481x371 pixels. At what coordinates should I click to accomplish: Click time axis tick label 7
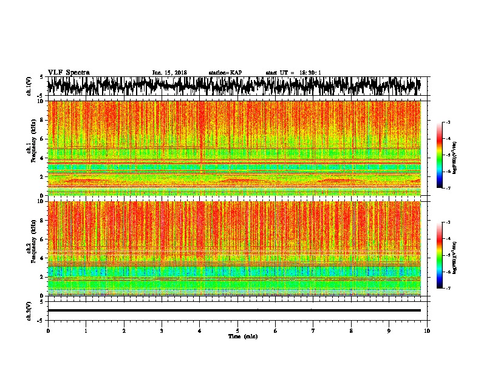coord(313,331)
